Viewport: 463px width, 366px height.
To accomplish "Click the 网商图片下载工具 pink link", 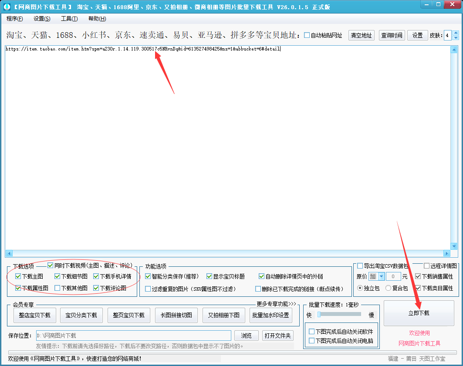I will pyautogui.click(x=419, y=343).
